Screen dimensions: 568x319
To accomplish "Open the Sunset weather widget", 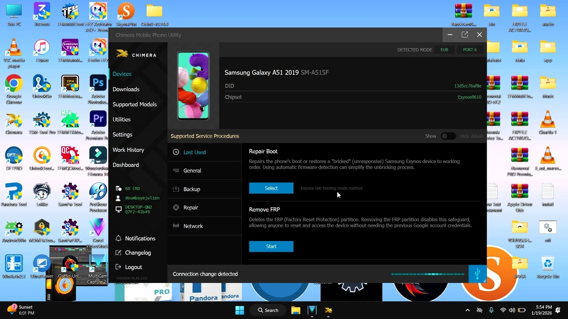I will pyautogui.click(x=20, y=310).
